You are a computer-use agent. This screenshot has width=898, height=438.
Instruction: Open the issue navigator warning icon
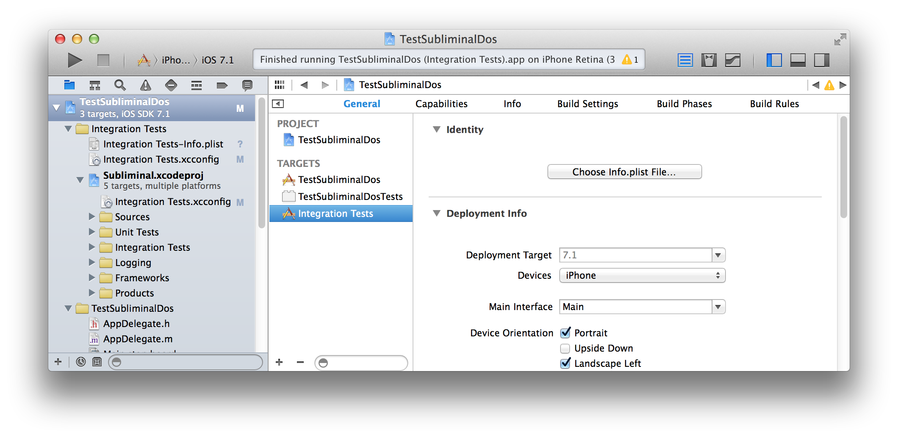(x=145, y=86)
